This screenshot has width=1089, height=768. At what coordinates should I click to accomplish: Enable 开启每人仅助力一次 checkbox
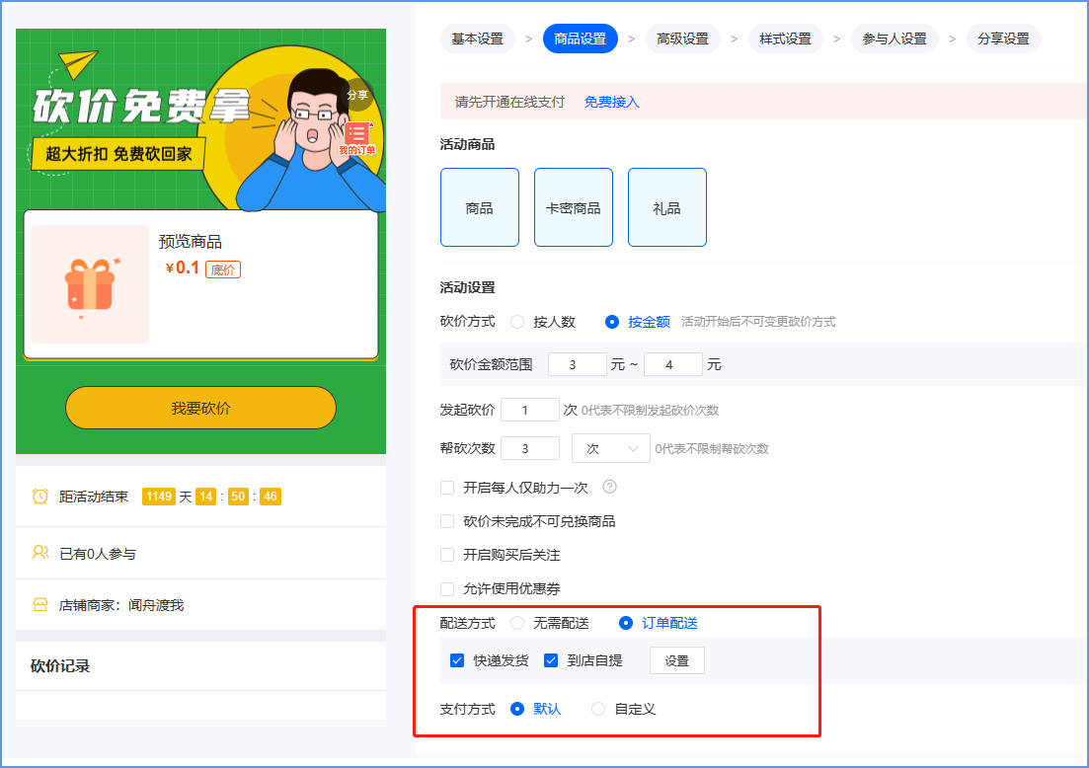447,488
